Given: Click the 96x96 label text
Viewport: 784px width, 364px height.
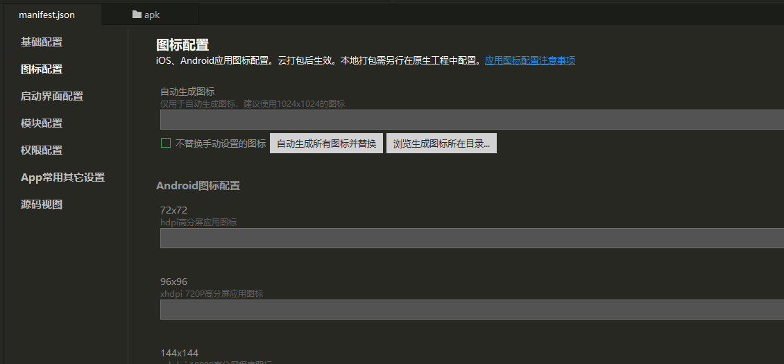Looking at the screenshot, I should (173, 281).
